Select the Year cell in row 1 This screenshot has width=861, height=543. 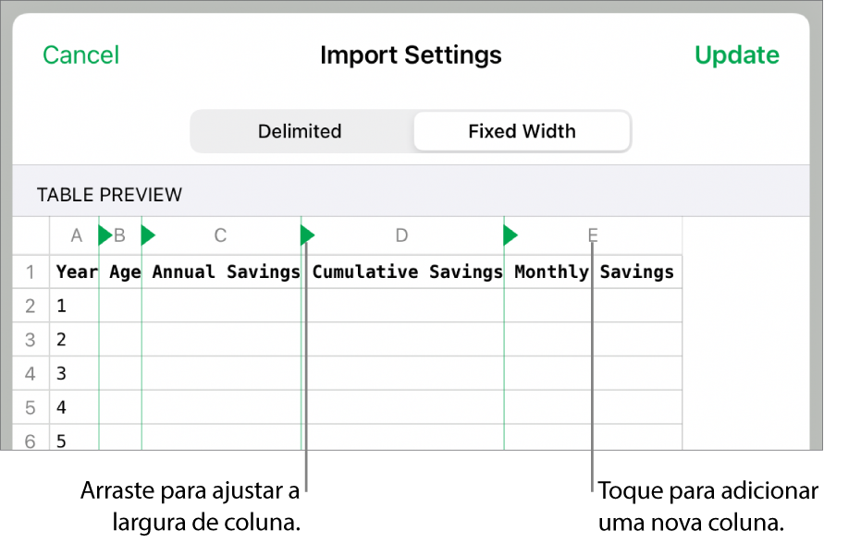coord(76,271)
